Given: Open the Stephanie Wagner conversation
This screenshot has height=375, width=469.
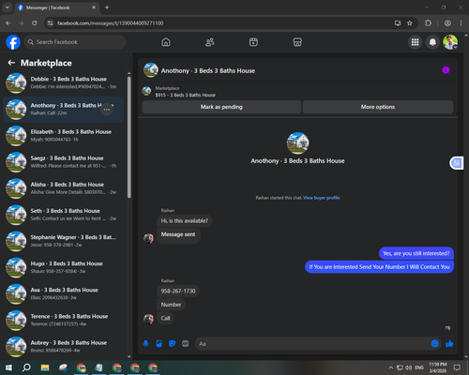Looking at the screenshot, I should pyautogui.click(x=63, y=241).
